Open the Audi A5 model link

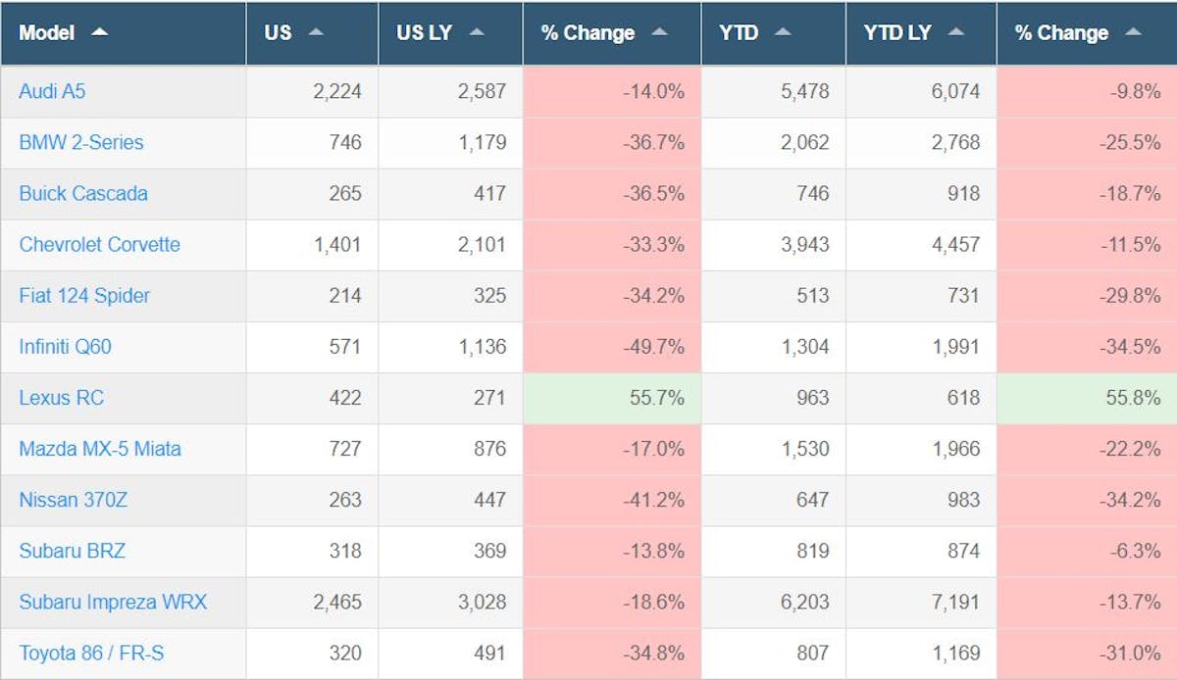(52, 92)
